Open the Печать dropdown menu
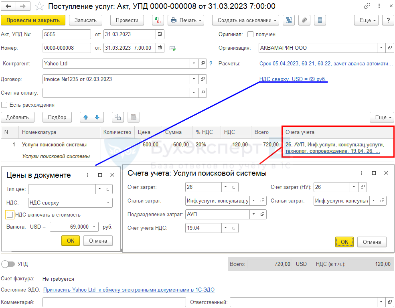 186,20
